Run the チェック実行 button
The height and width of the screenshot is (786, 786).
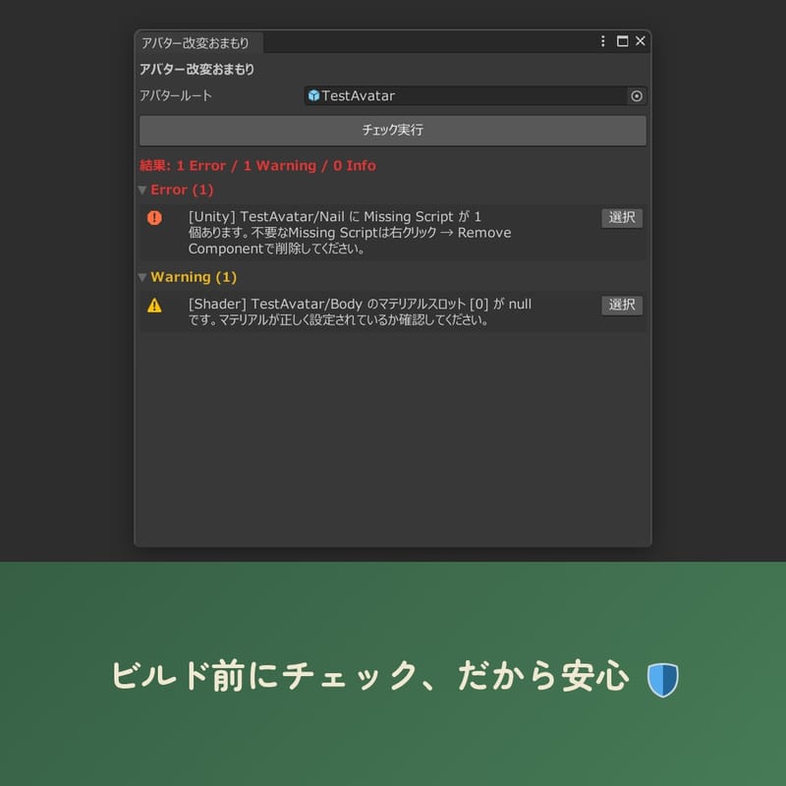click(x=391, y=130)
